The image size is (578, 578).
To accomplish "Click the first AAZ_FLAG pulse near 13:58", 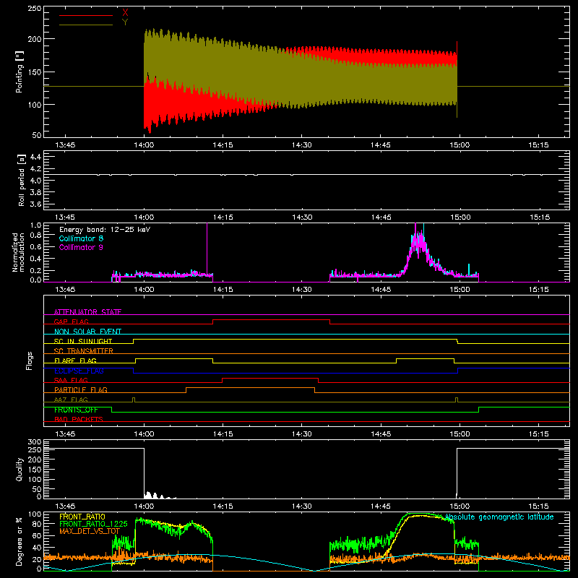I will click(134, 400).
